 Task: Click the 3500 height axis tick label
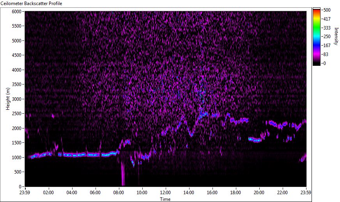coord(16,84)
